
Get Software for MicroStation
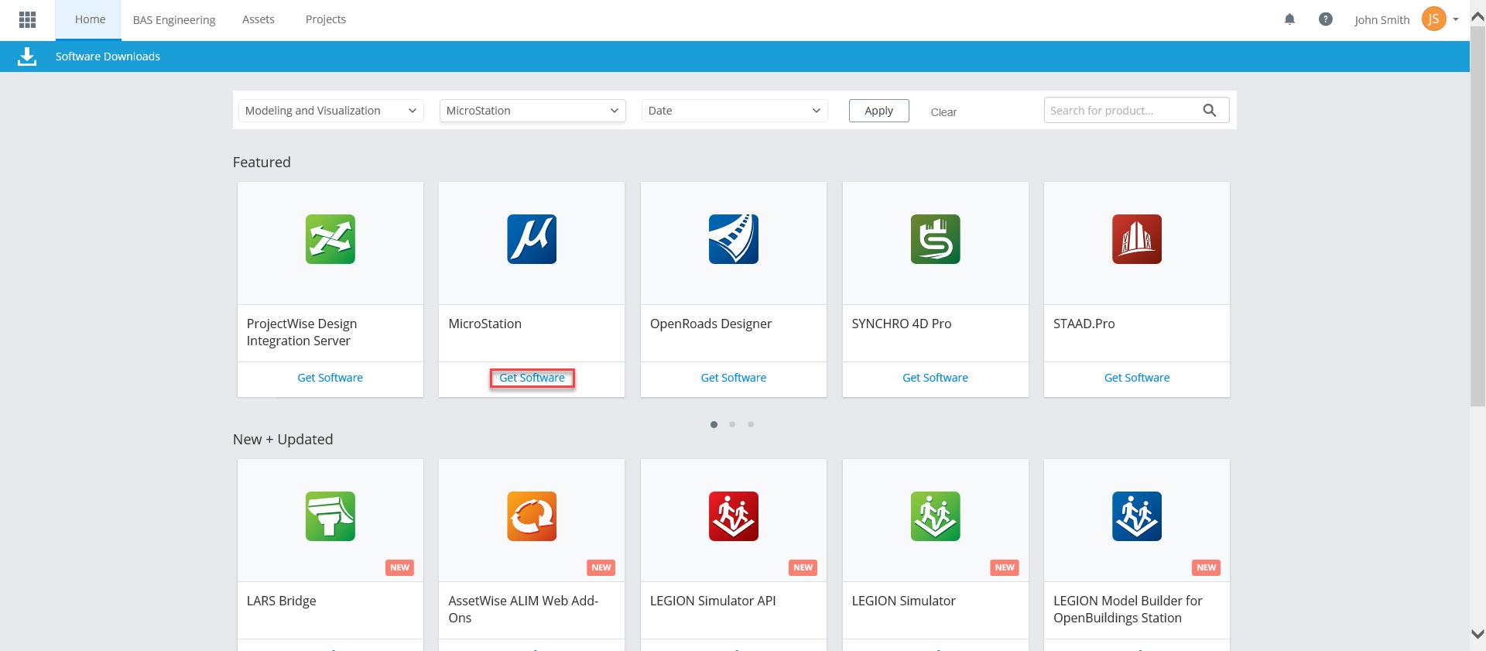pyautogui.click(x=532, y=378)
